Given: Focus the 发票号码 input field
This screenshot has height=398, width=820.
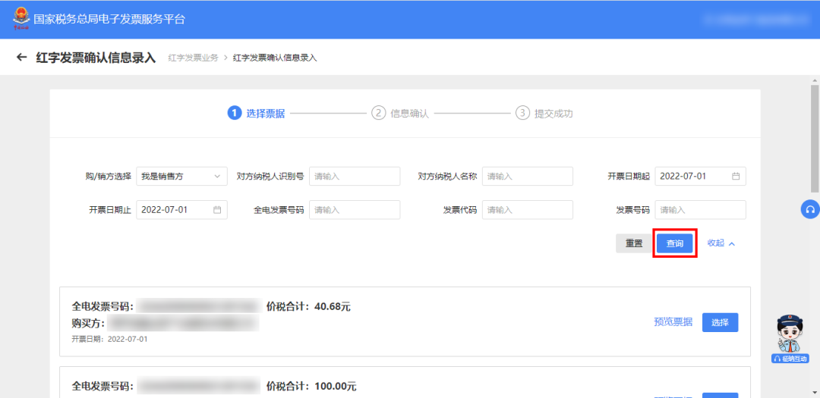Looking at the screenshot, I should click(x=700, y=210).
